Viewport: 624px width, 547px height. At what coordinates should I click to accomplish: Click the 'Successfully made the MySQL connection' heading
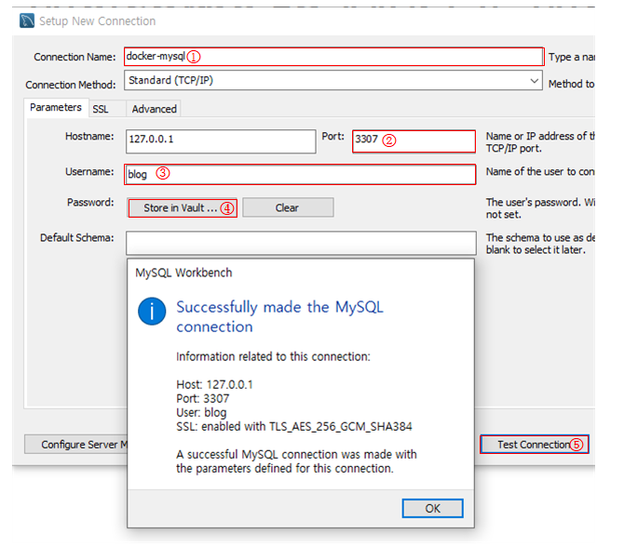coord(279,317)
